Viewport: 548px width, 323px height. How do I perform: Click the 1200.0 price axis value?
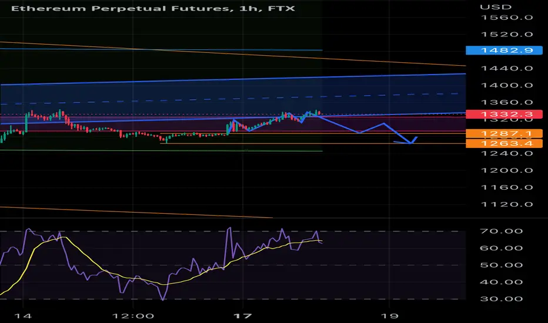tap(507, 170)
